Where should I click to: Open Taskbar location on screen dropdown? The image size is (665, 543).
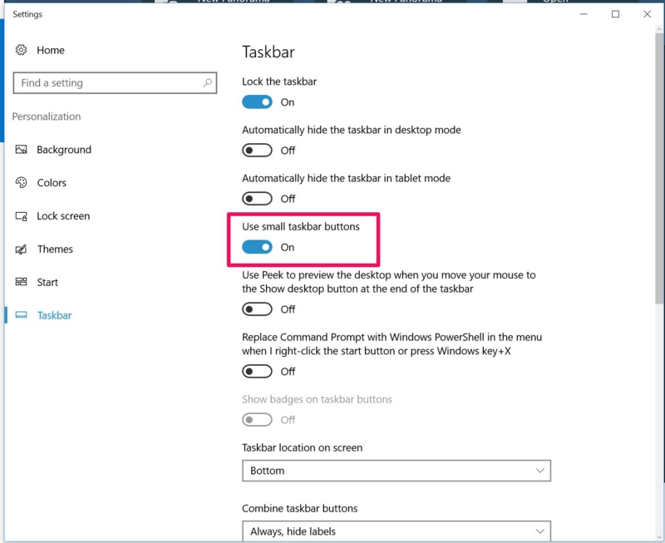(x=397, y=471)
